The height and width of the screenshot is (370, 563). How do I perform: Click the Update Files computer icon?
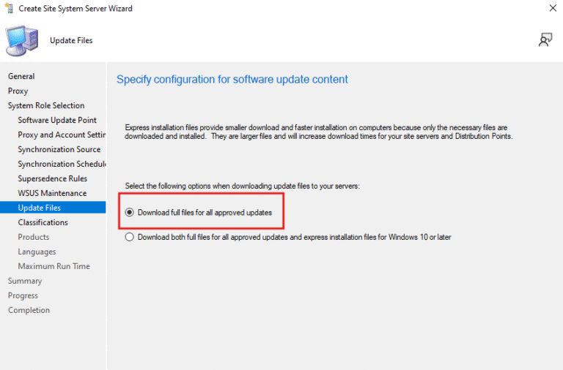pyautogui.click(x=22, y=41)
